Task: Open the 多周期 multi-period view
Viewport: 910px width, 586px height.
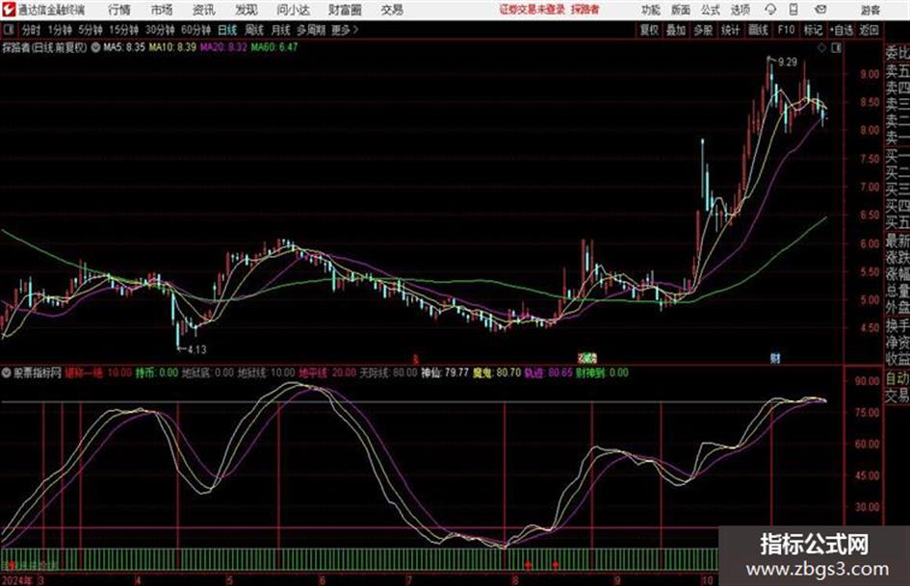Action: 311,30
